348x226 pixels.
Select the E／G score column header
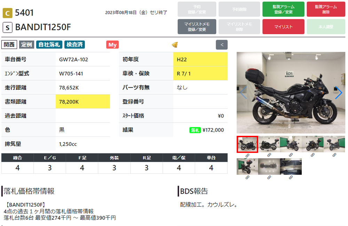(50, 157)
